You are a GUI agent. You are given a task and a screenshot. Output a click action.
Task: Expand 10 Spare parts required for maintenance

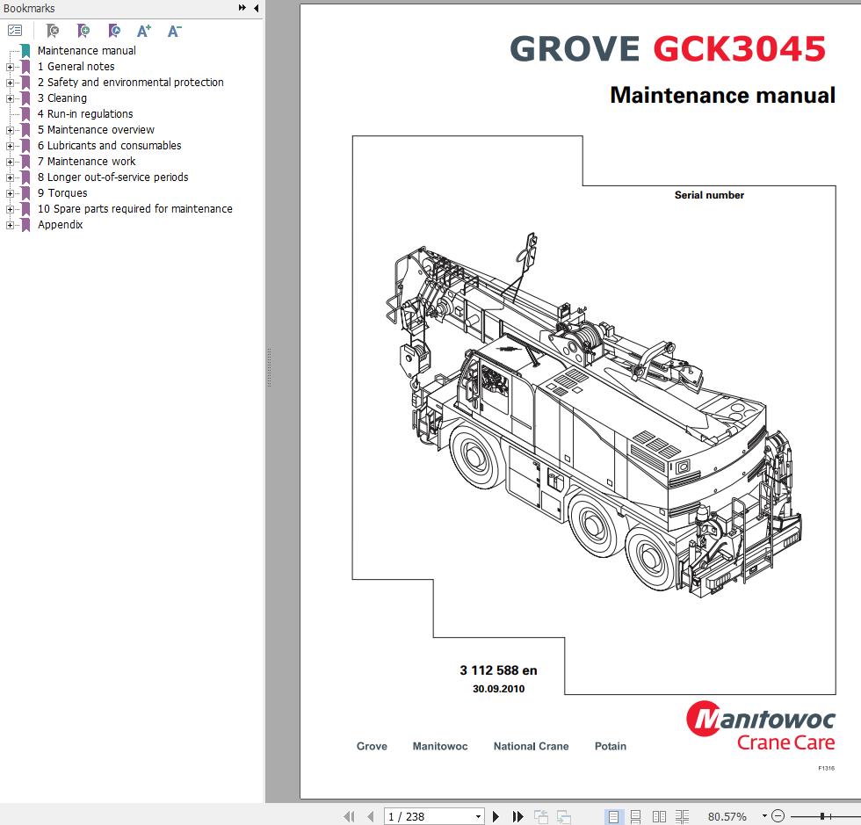point(10,210)
